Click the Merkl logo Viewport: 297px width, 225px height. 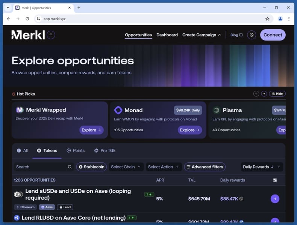(x=28, y=35)
